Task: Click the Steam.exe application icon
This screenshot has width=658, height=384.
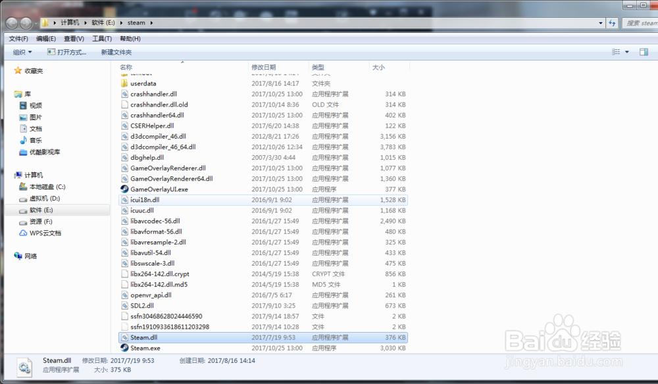Action: pyautogui.click(x=124, y=348)
